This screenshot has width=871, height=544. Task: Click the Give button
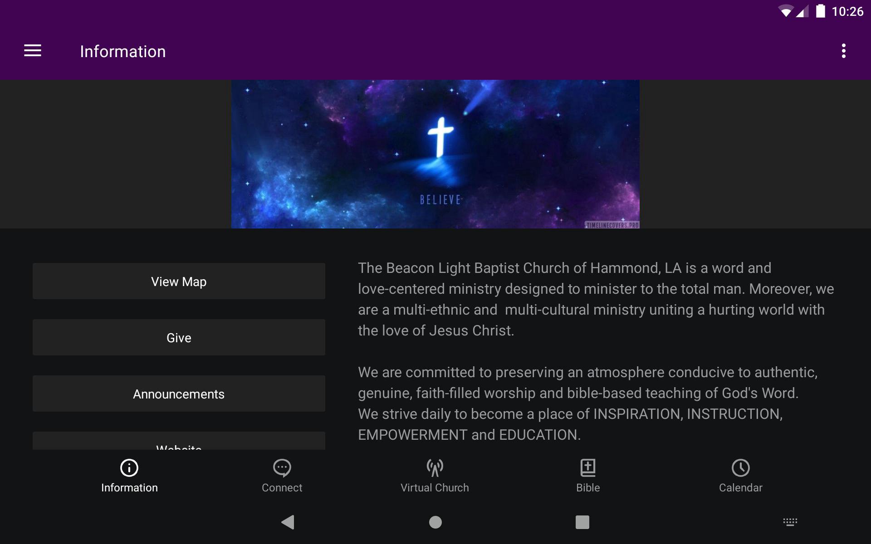(179, 337)
